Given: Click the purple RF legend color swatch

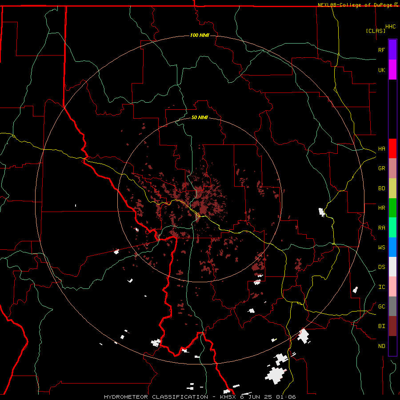Looking at the screenshot, I should [392, 50].
